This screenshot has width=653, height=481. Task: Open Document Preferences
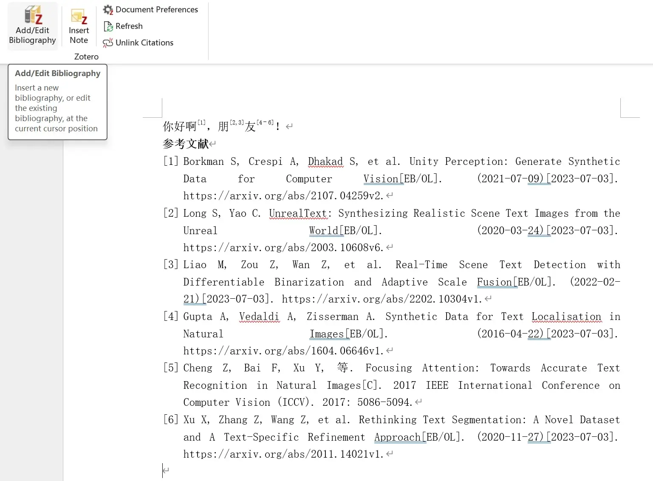pos(151,9)
